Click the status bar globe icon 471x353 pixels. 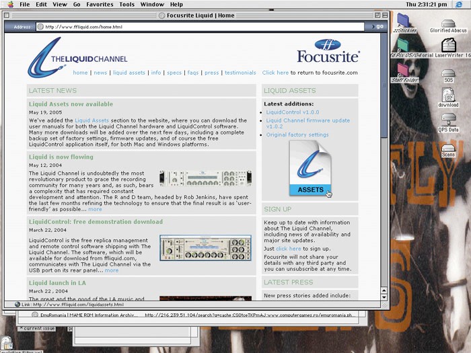click(x=17, y=305)
